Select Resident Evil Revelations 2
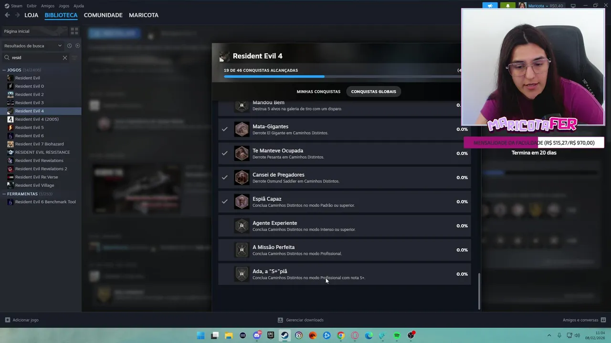 (41, 169)
